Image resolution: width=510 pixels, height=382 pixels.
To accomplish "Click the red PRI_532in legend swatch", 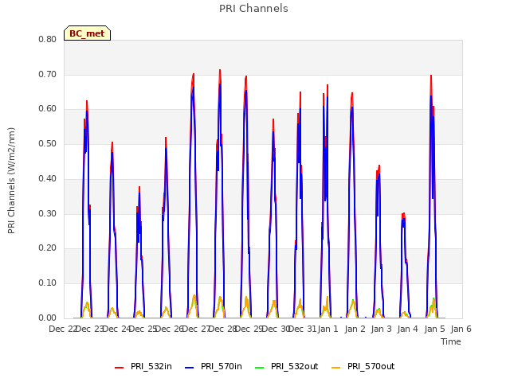I will point(119,368).
